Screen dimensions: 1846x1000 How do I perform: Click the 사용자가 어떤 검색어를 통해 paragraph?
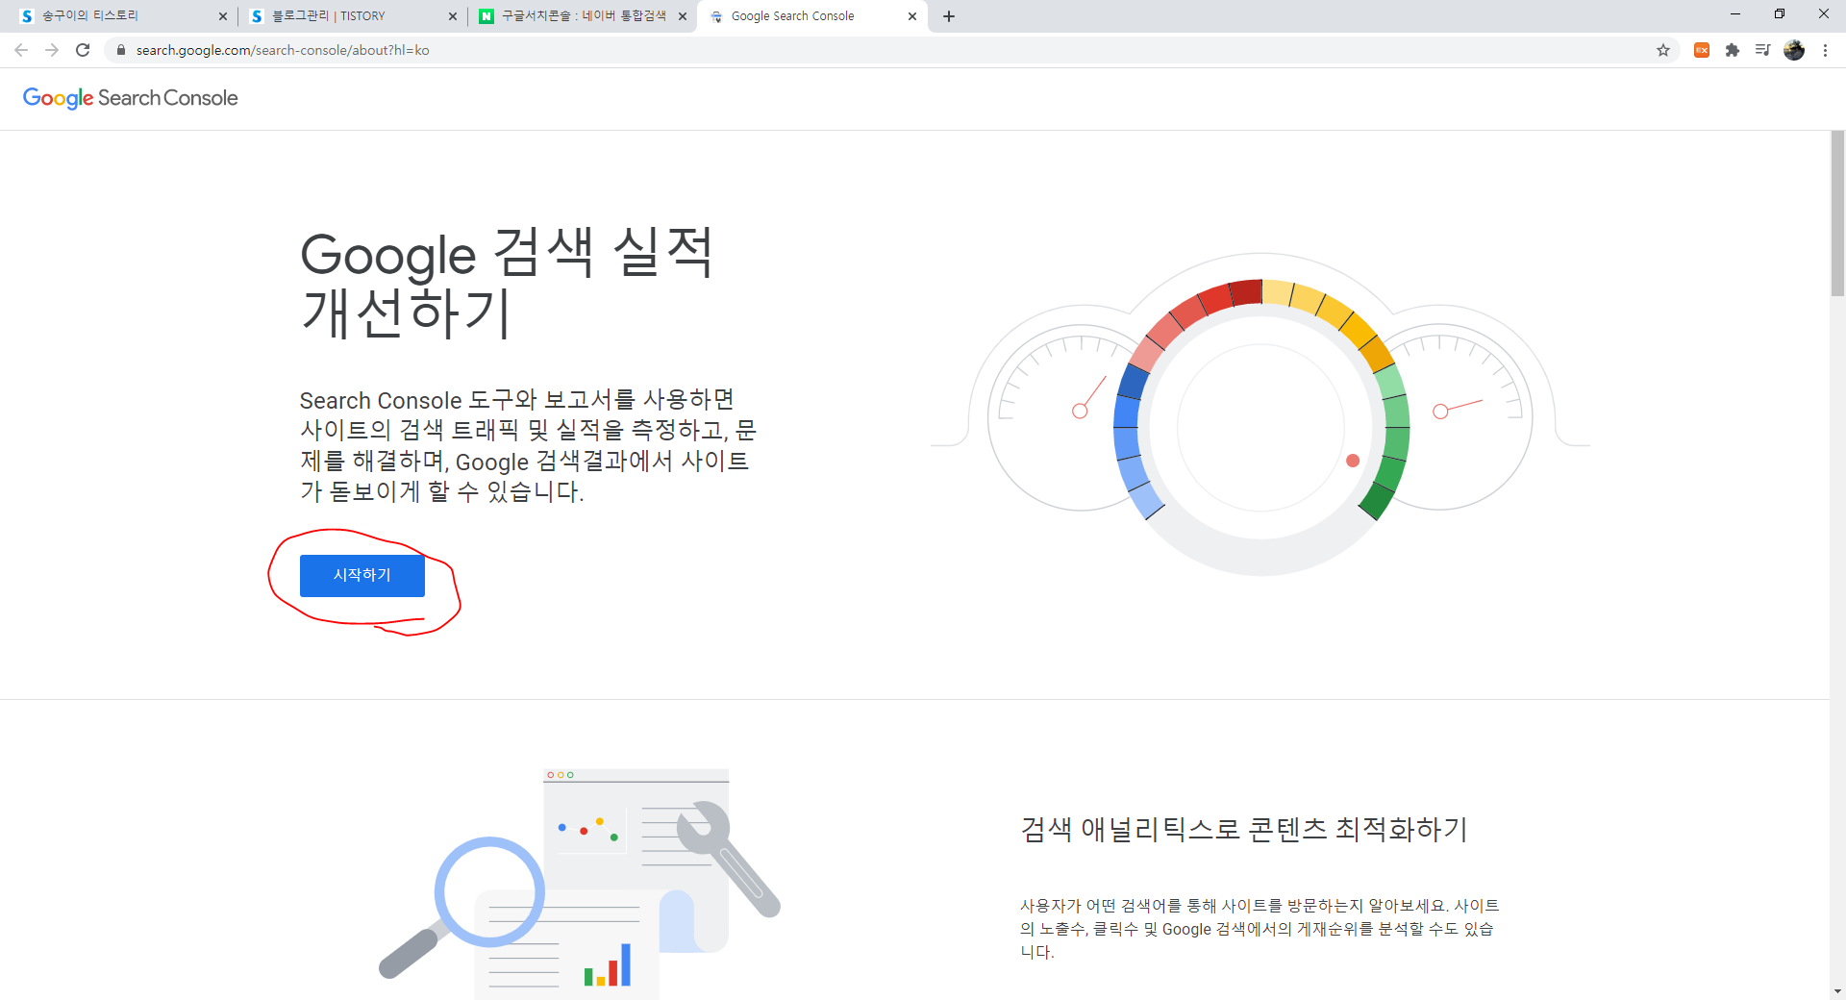coord(1260,929)
